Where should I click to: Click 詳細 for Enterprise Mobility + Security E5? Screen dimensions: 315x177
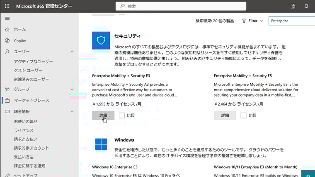coord(225,116)
